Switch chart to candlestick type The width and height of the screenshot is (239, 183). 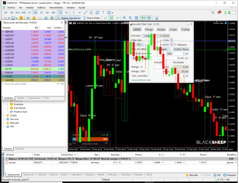[x=112, y=18]
